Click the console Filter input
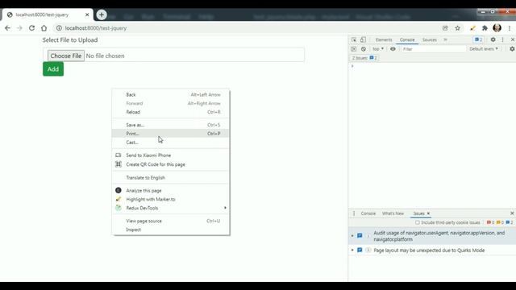This screenshot has width=516, height=290. (x=434, y=49)
